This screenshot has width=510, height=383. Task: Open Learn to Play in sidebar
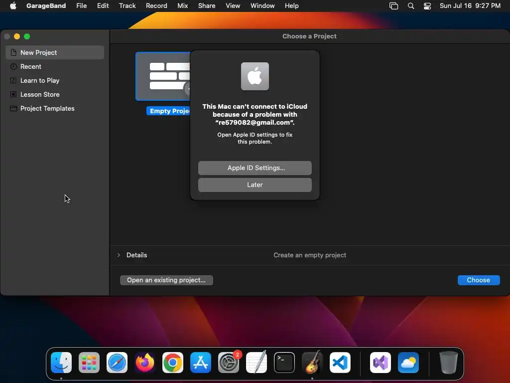[x=55, y=80]
